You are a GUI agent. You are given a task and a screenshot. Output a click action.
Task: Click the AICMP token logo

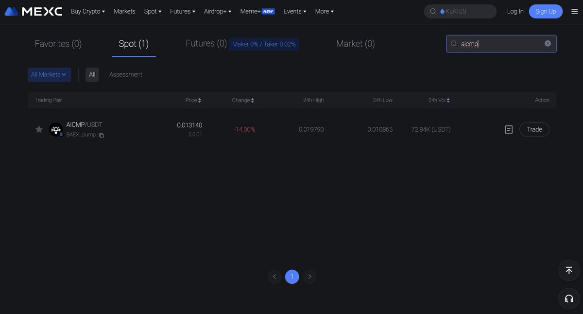[56, 129]
